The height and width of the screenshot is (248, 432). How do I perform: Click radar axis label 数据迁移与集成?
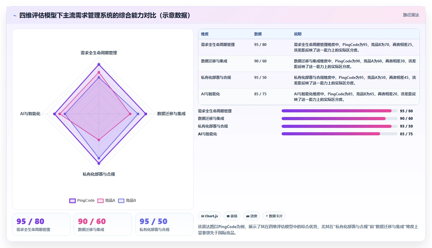coord(171,114)
